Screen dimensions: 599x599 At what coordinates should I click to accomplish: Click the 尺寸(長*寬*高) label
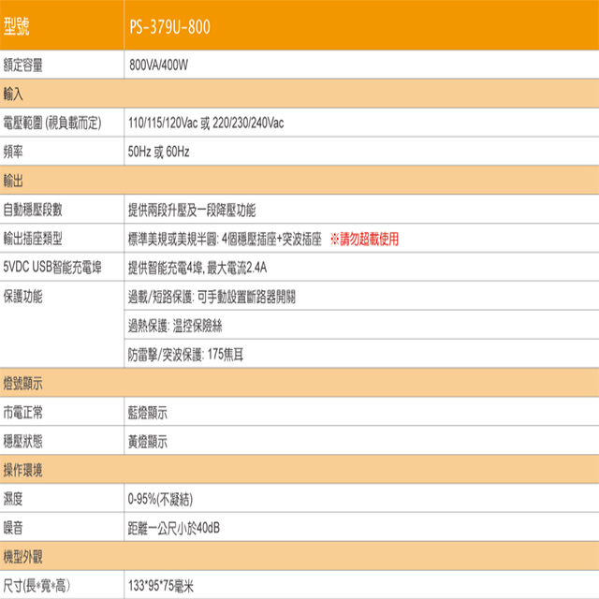click(37, 586)
